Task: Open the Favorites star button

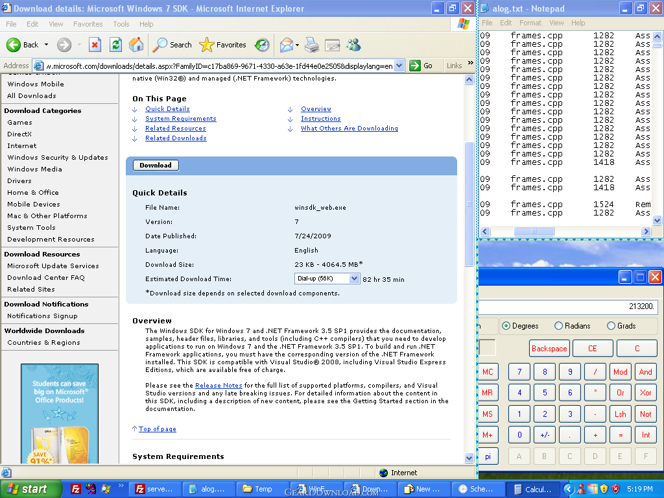Action: click(x=223, y=45)
